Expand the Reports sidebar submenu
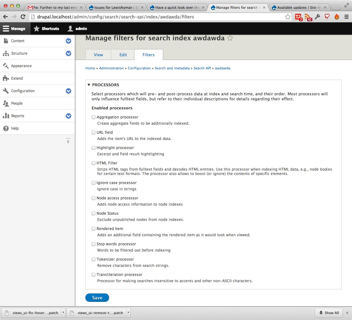The image size is (352, 320). [x=68, y=116]
